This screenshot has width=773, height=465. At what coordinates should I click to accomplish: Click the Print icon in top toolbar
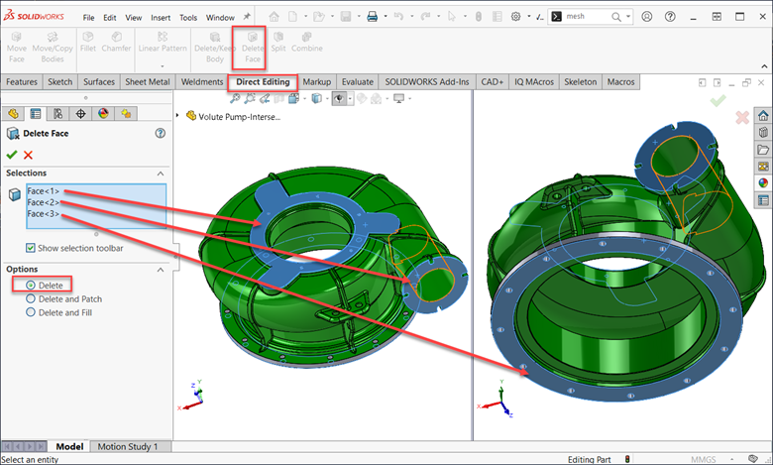pos(373,17)
